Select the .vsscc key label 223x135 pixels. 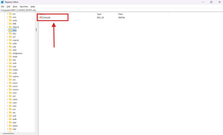tap(15, 83)
